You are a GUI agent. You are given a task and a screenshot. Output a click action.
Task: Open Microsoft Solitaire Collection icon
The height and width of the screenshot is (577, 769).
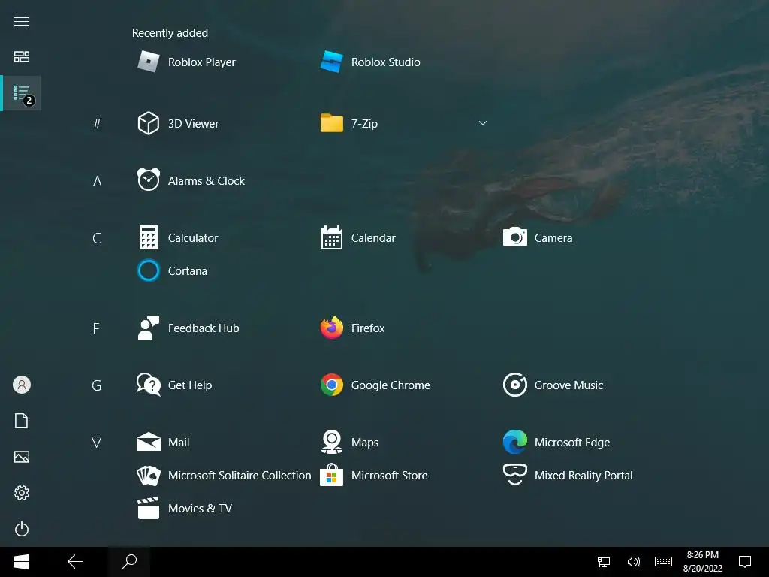(148, 475)
